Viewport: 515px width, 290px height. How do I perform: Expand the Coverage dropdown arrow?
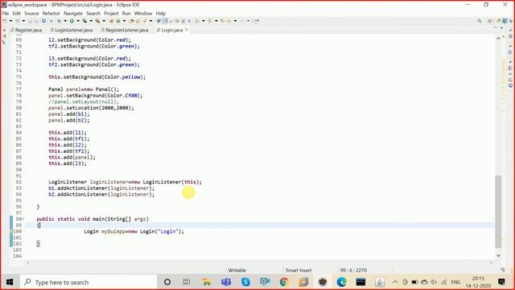click(x=91, y=21)
